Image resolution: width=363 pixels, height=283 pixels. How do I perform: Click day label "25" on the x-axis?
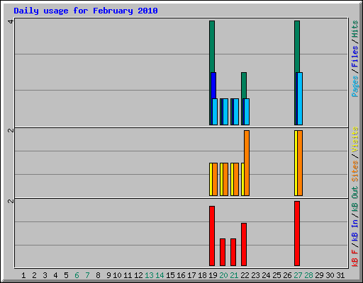(277, 275)
